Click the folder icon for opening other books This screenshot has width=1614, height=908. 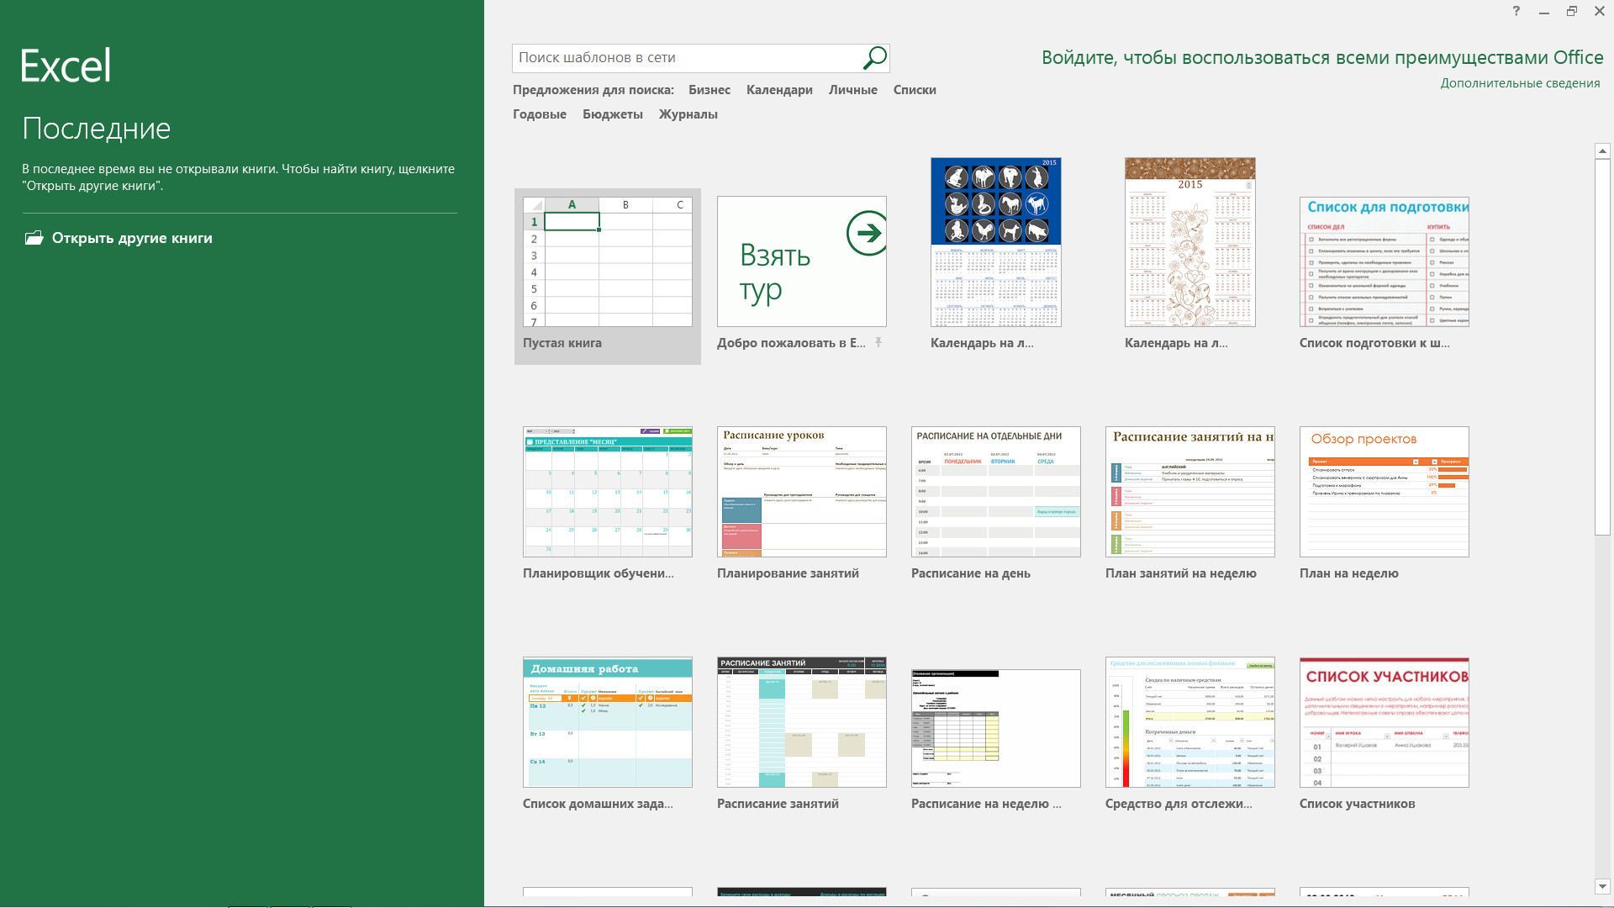tap(34, 238)
